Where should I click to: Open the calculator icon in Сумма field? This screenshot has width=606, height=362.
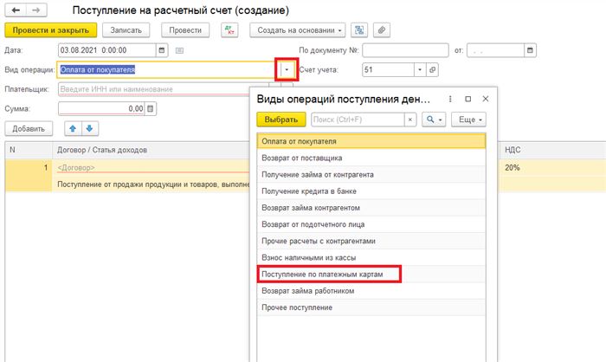(151, 108)
